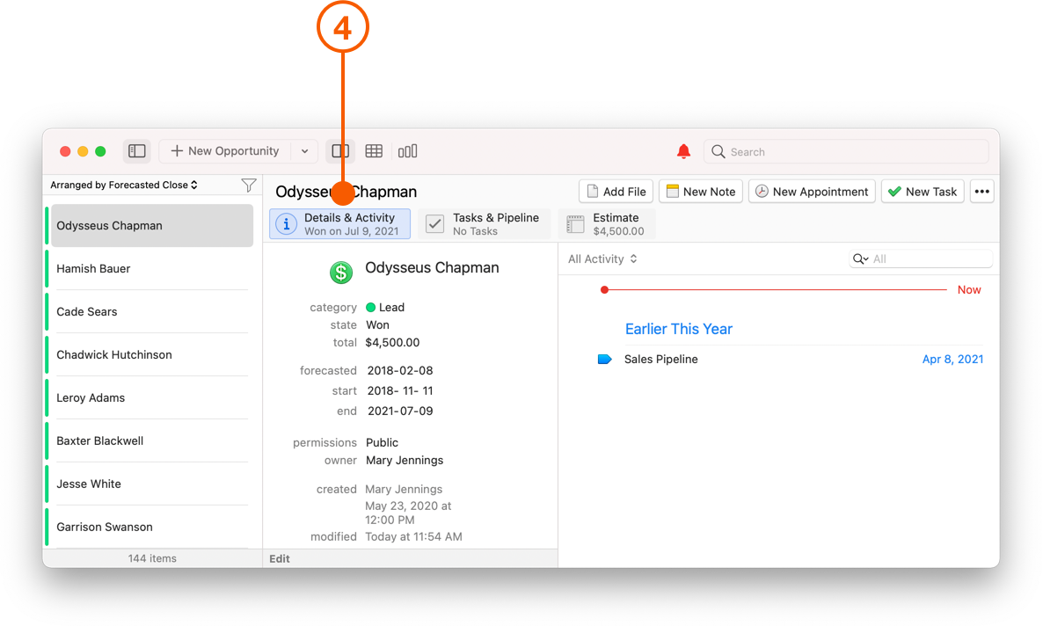The image size is (1043, 626).
Task: Switch to table grid view icon
Action: [x=374, y=151]
